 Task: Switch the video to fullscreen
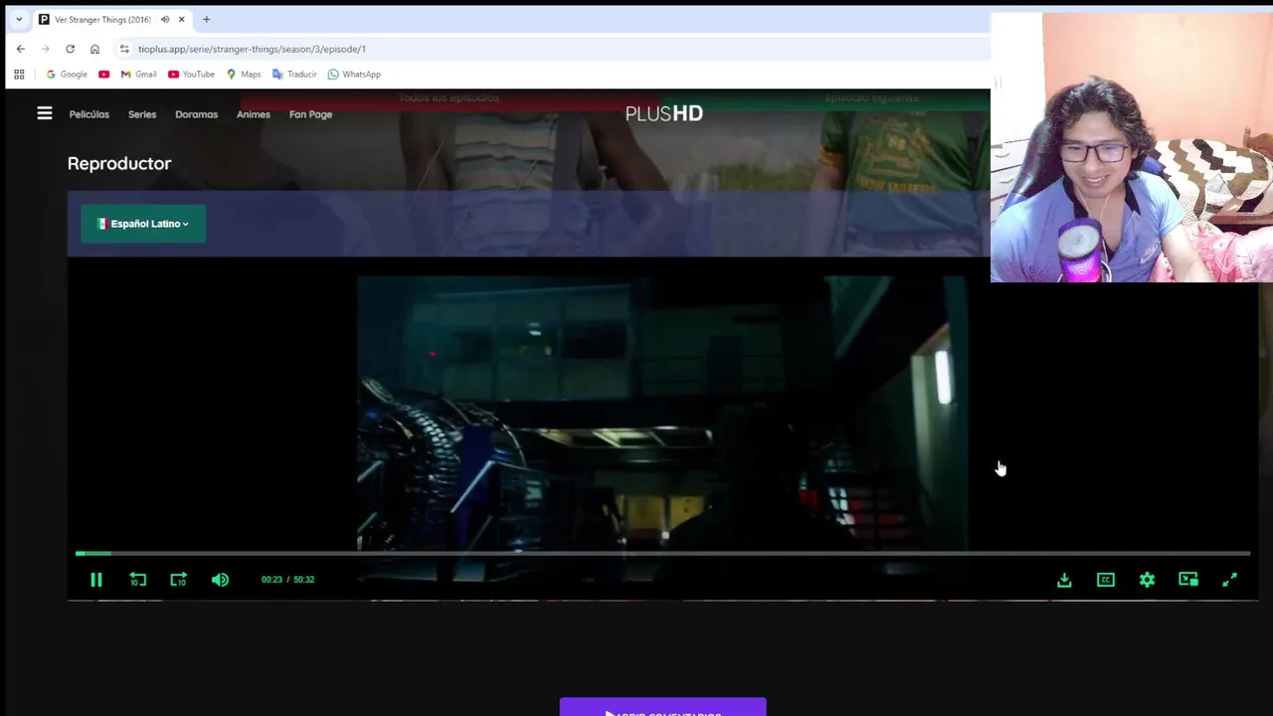click(1229, 580)
